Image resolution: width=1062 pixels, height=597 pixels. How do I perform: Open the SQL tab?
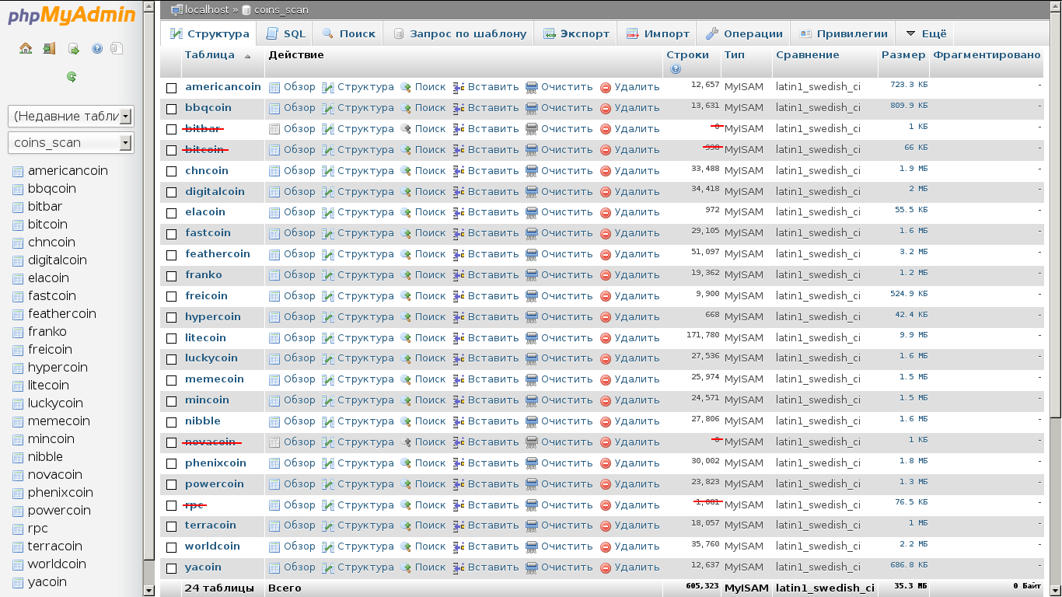pos(285,33)
